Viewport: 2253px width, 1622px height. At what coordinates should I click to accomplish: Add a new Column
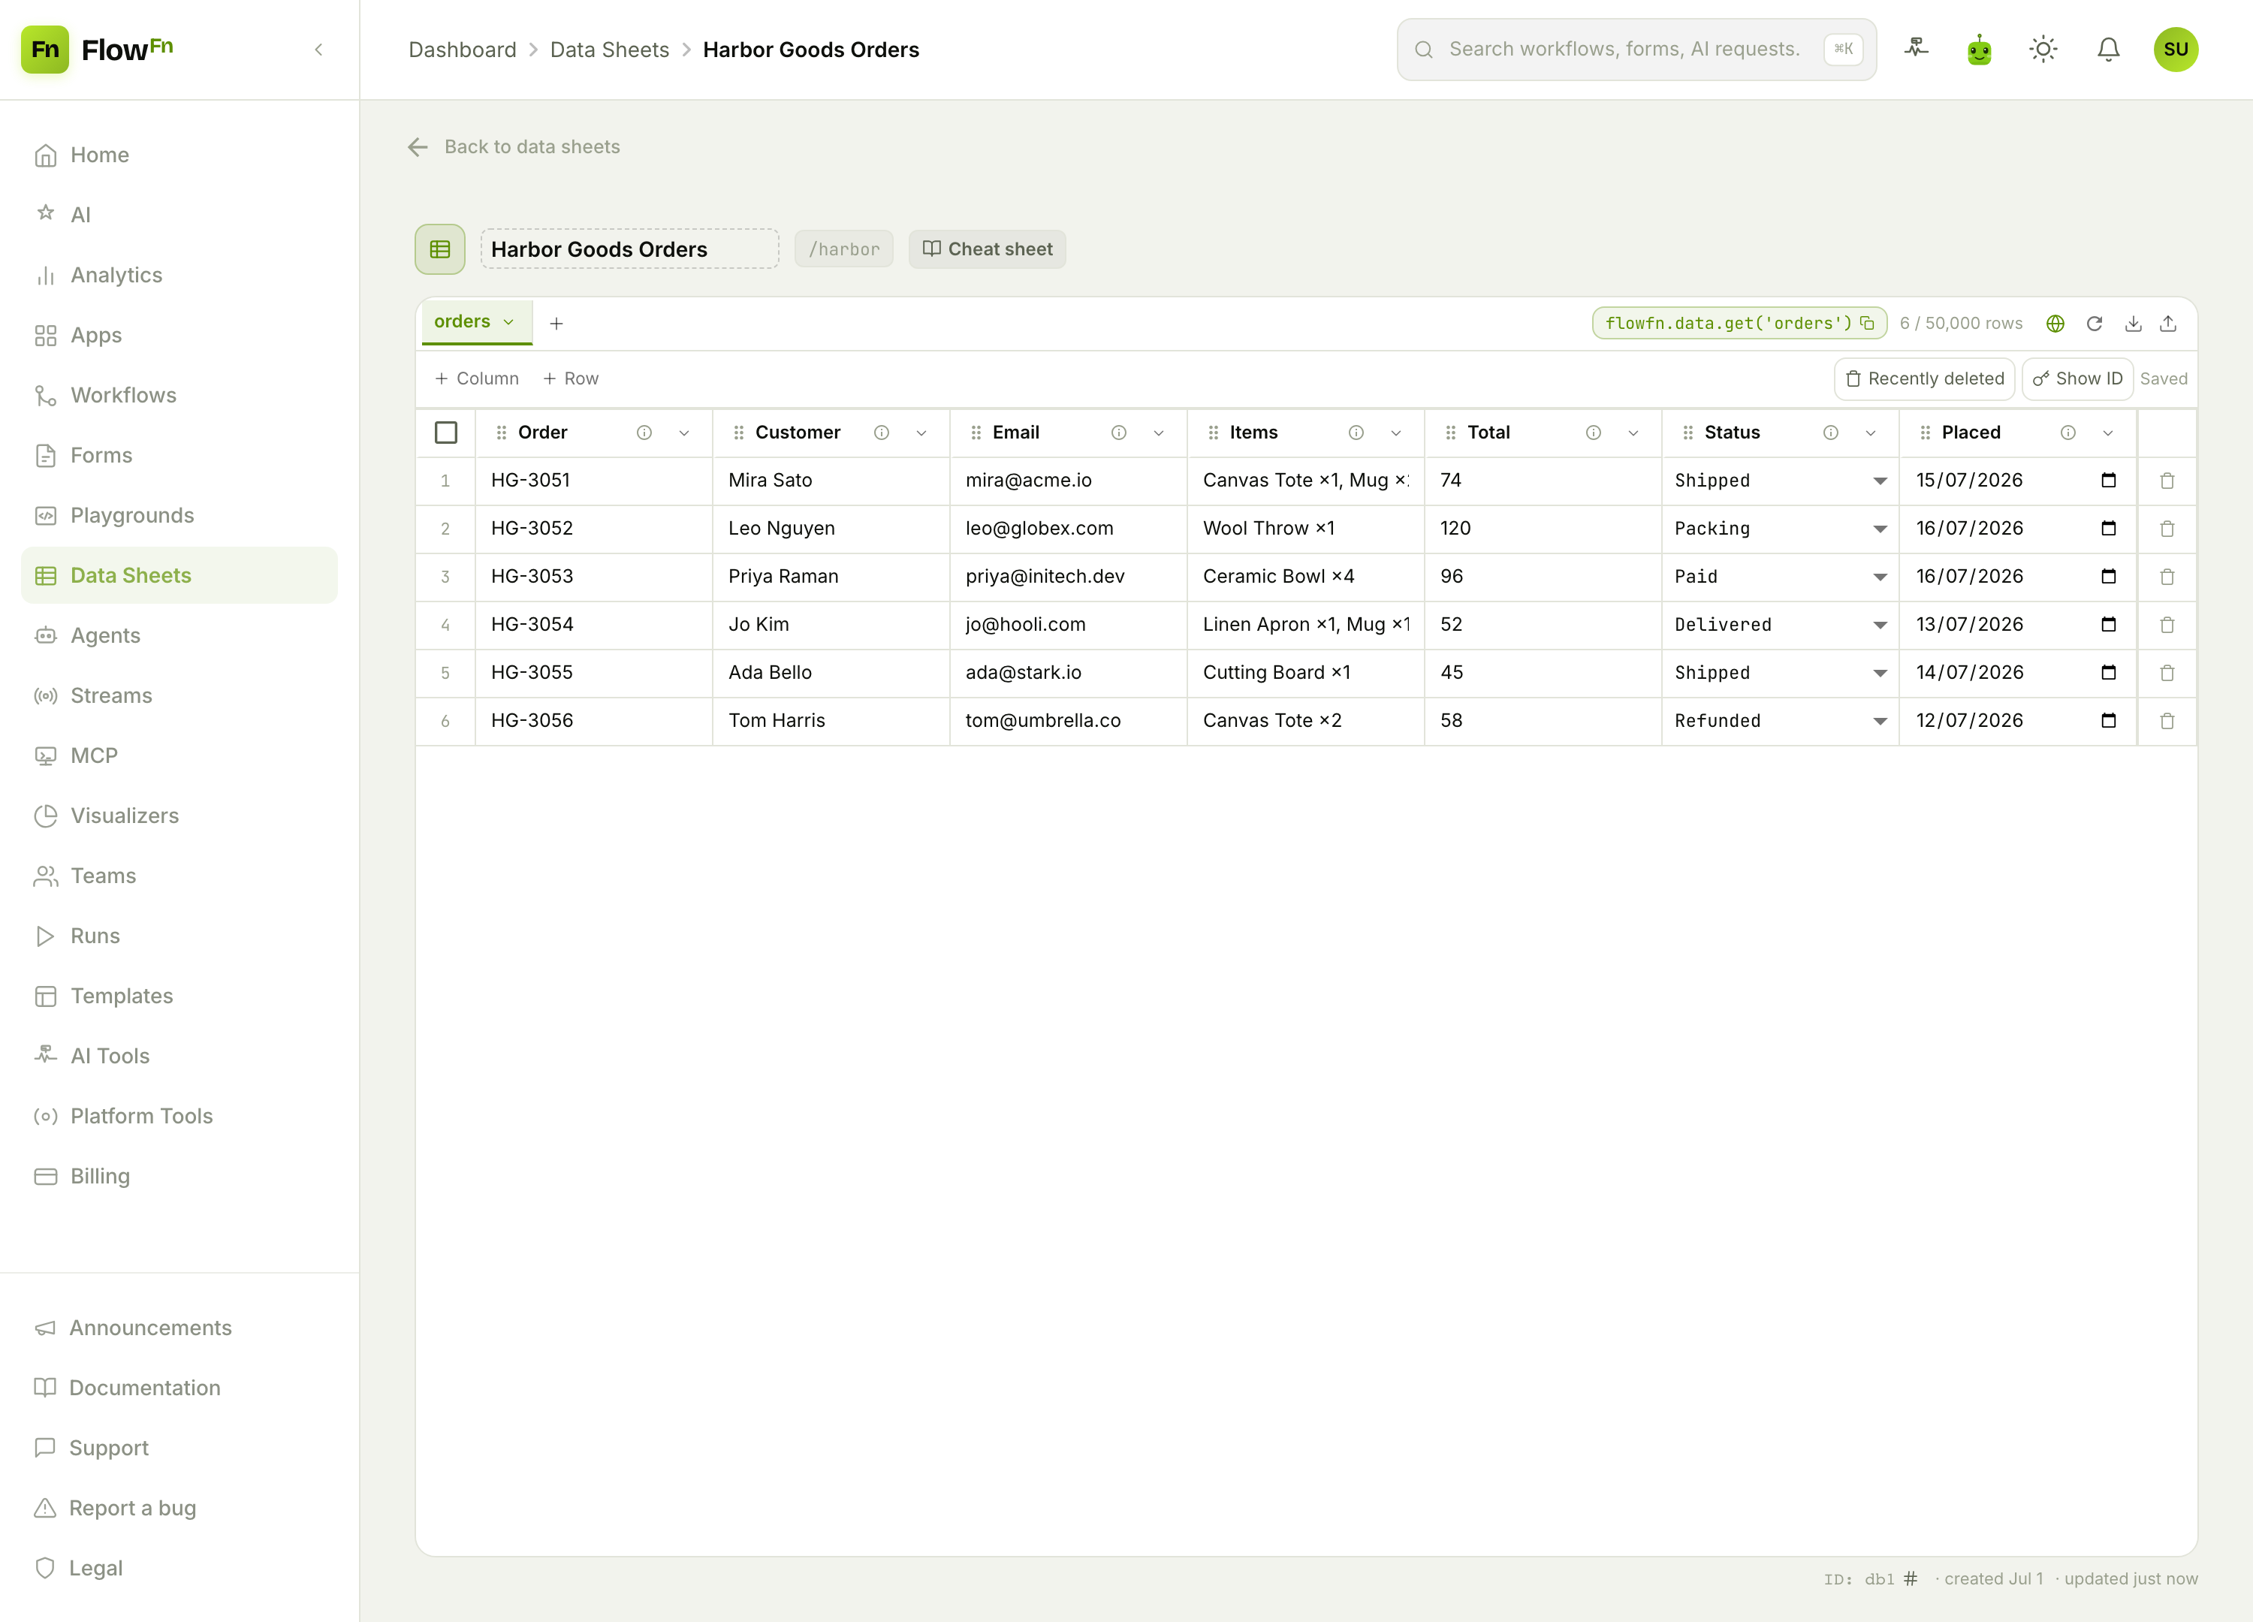click(477, 378)
